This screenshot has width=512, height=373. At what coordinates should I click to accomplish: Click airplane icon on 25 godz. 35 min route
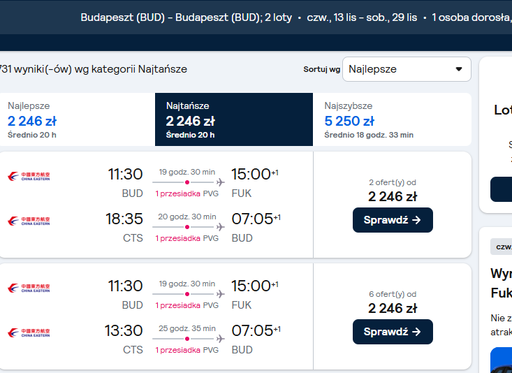221,339
